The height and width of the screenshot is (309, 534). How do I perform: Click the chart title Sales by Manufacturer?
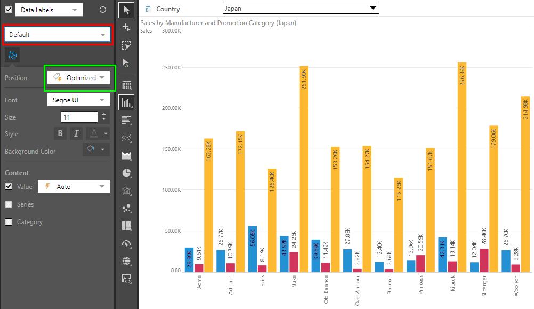click(219, 23)
